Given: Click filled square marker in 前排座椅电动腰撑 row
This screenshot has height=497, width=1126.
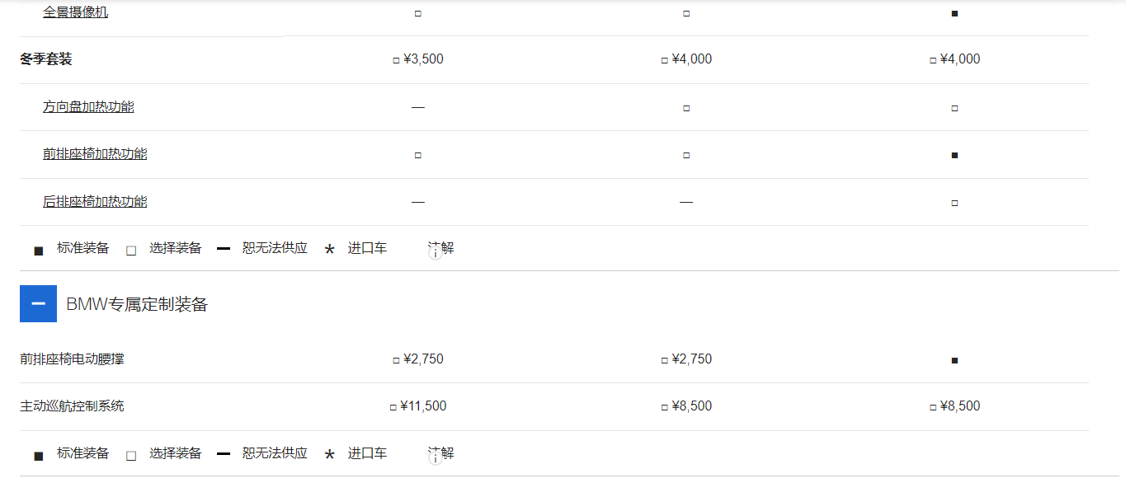Looking at the screenshot, I should pos(954,360).
